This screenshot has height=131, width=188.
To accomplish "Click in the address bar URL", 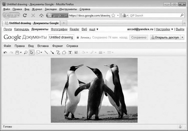I will [x=90, y=15].
